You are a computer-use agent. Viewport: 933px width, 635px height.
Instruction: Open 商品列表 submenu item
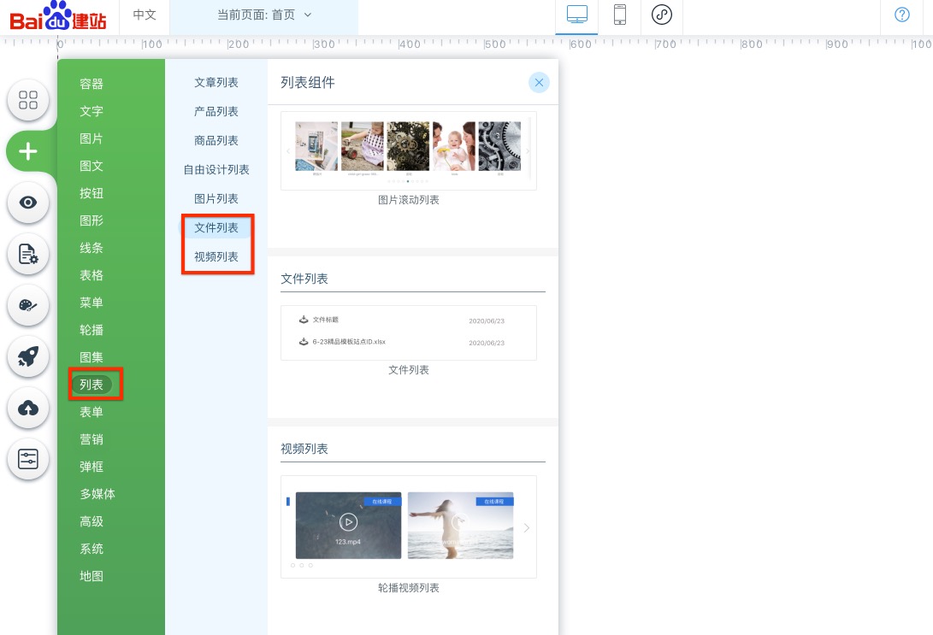click(216, 141)
